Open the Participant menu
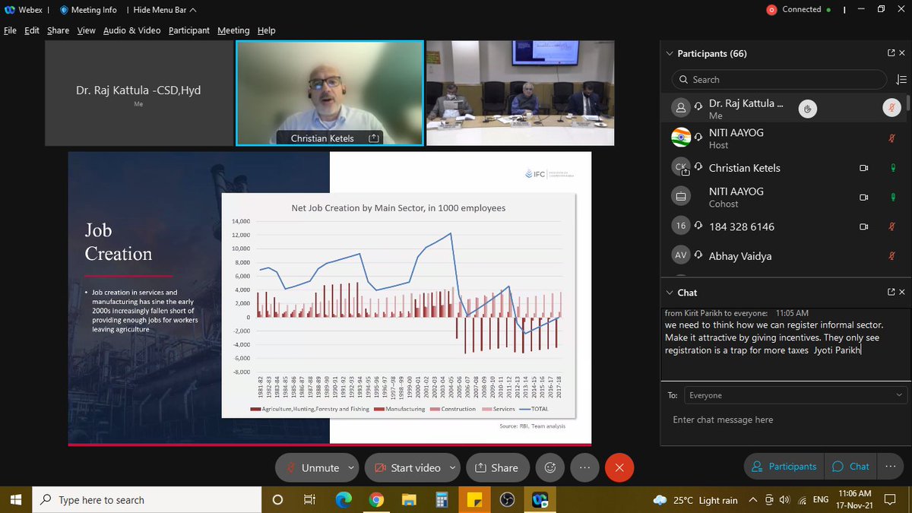This screenshot has height=513, width=912. [x=189, y=30]
